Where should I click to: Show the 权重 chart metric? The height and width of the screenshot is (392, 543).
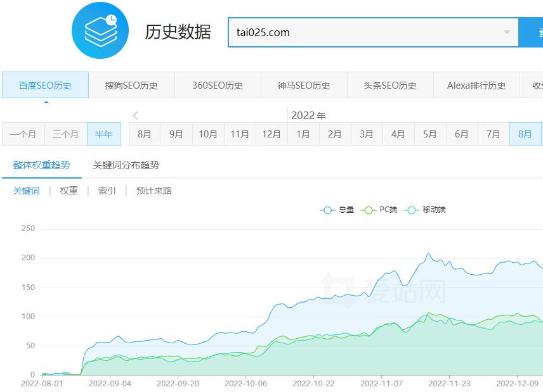point(69,191)
